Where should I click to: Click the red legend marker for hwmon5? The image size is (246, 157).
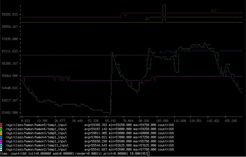click(x=1, y=125)
